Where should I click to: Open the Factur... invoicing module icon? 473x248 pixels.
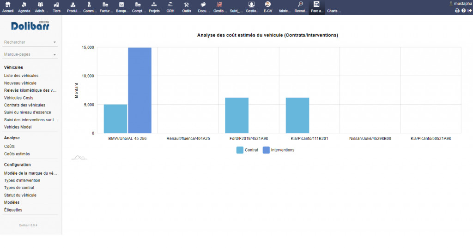[x=105, y=5]
